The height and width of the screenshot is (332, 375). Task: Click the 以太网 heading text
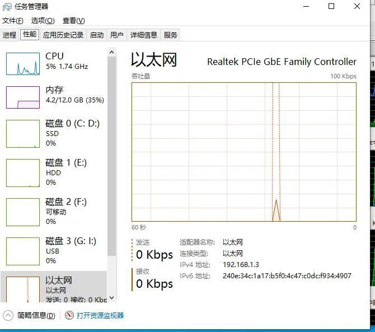tap(154, 60)
